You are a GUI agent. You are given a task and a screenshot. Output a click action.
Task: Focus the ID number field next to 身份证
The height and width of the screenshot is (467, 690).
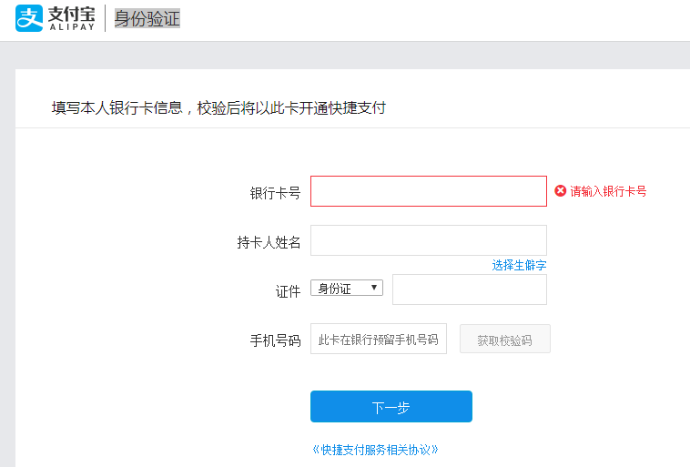click(x=469, y=289)
